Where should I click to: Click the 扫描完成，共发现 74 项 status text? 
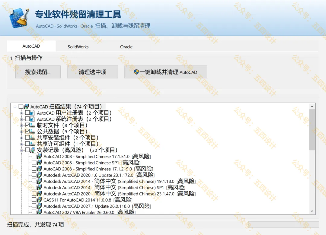35,225
